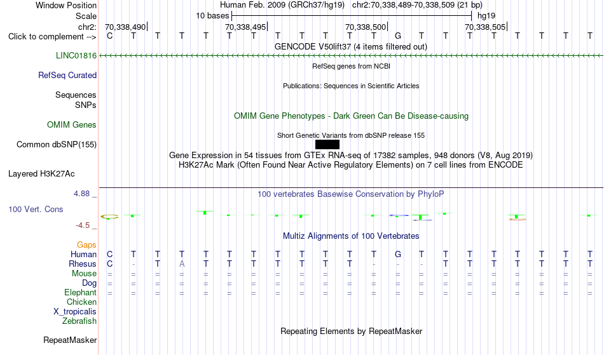The height and width of the screenshot is (355, 604).
Task: Click 'Multiz Alignments of 100 Vertebrates' title
Action: 351,236
